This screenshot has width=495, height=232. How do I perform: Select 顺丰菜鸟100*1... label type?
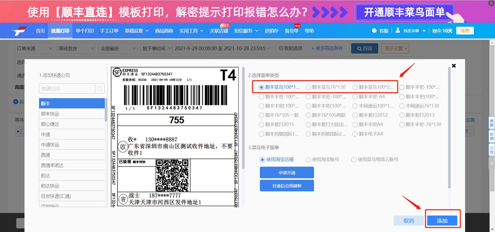[279, 87]
